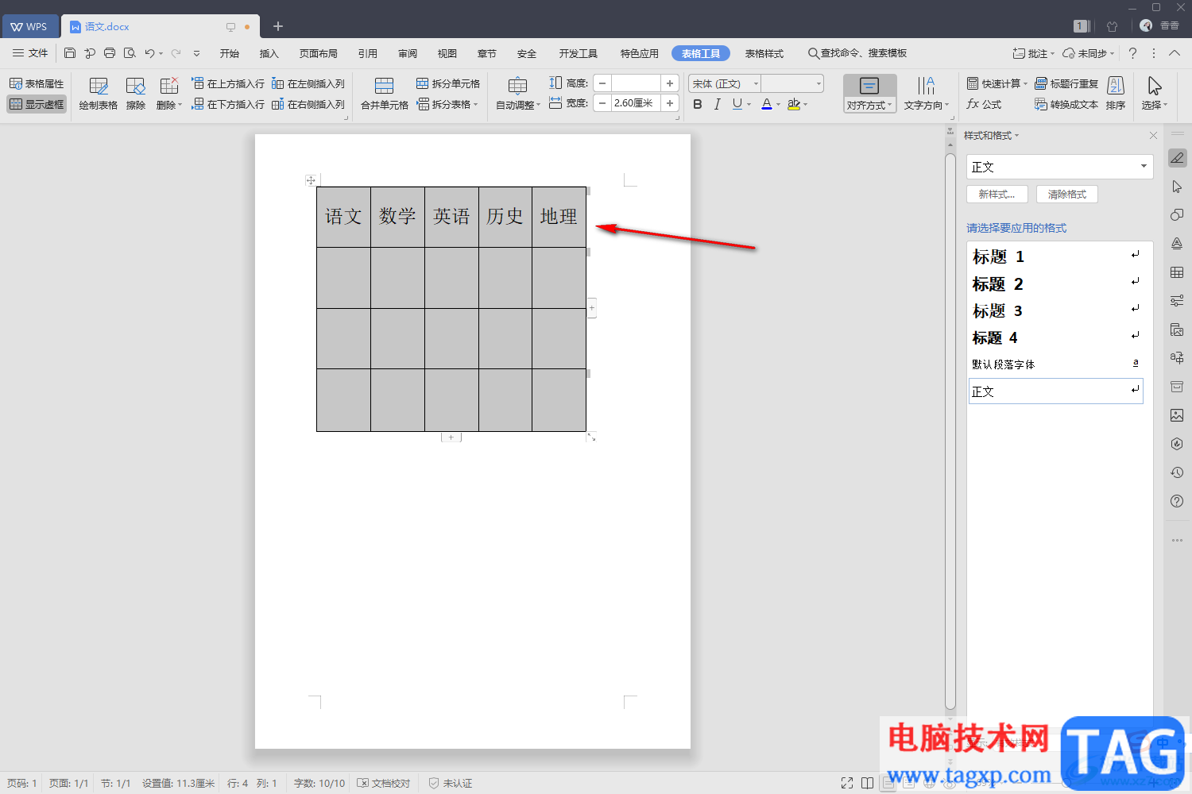1192x794 pixels.
Task: Increase row height with plus button
Action: pyautogui.click(x=670, y=83)
